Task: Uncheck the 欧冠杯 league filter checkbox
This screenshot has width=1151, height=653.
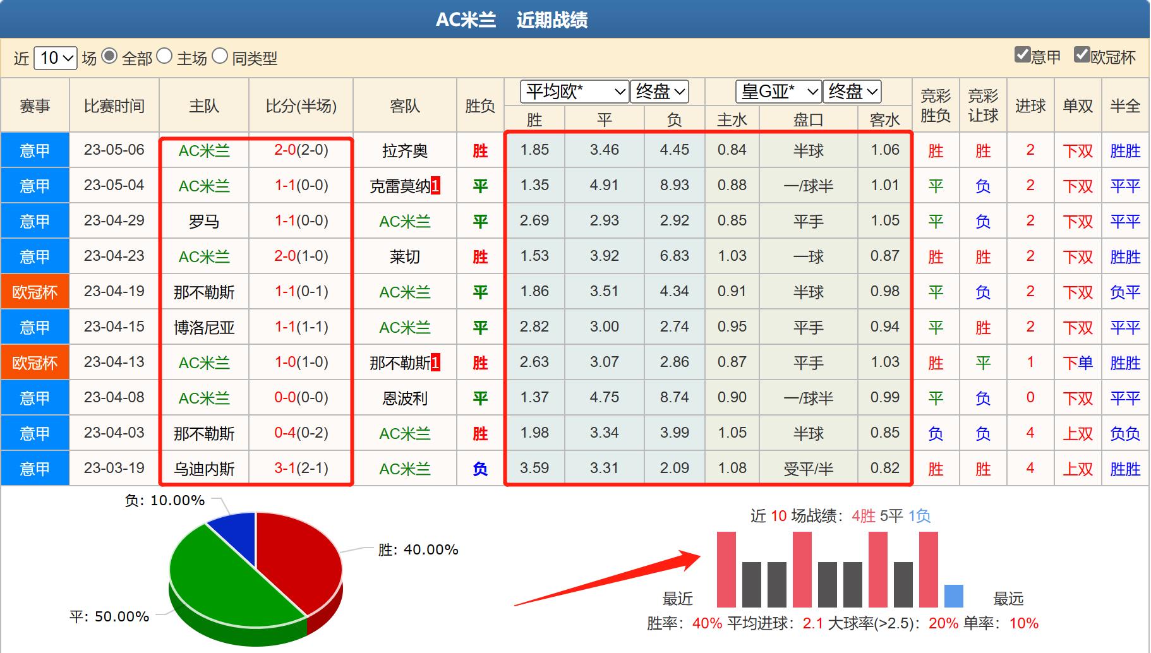Action: [x=1082, y=55]
